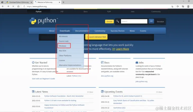Open the Downloads menu
193x112 pixels.
[x=65, y=31]
